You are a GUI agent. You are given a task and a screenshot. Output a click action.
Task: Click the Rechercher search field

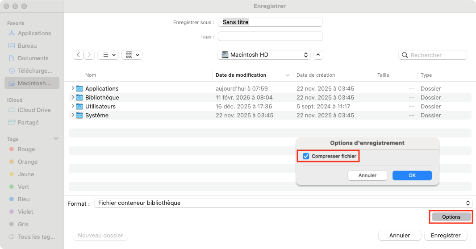click(433, 55)
